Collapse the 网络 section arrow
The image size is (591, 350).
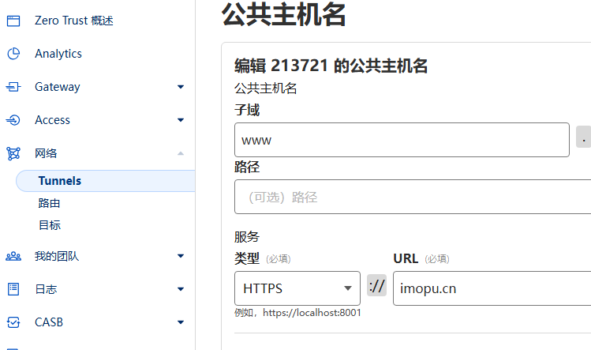point(181,153)
